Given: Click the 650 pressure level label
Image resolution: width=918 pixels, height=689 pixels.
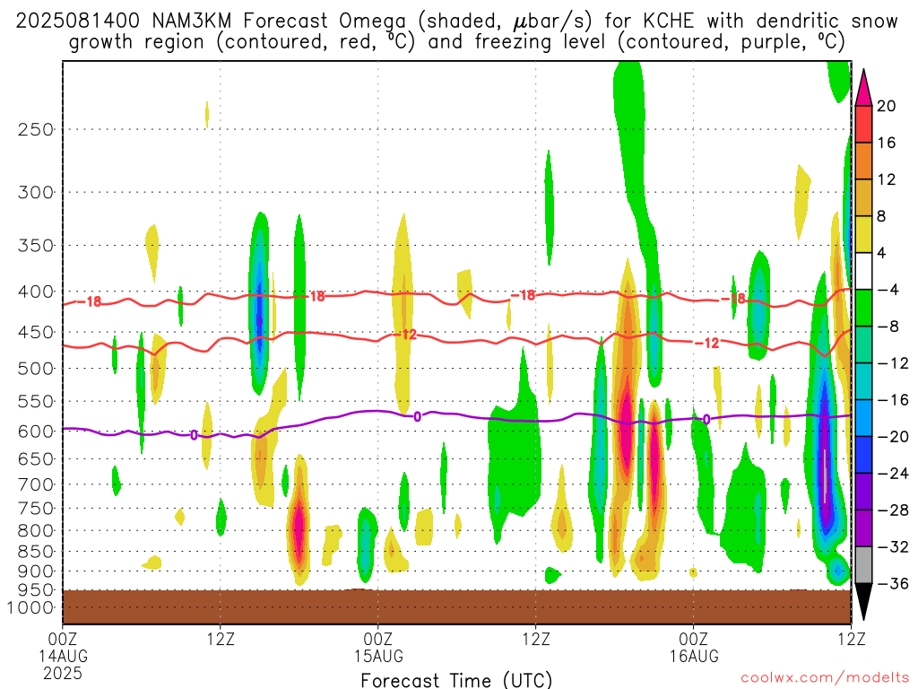Looking at the screenshot, I should [x=36, y=458].
